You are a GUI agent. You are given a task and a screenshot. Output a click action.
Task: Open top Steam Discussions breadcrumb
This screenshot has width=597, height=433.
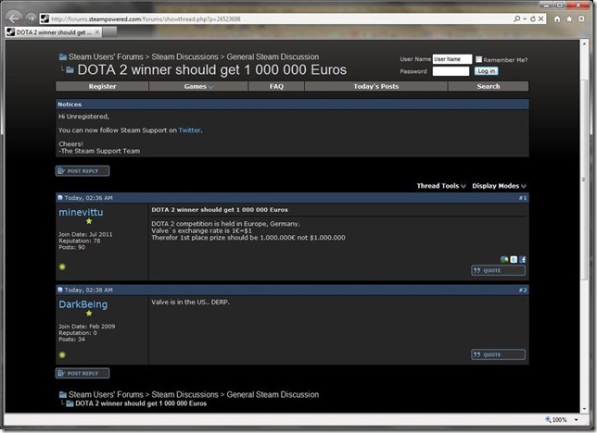tap(184, 56)
